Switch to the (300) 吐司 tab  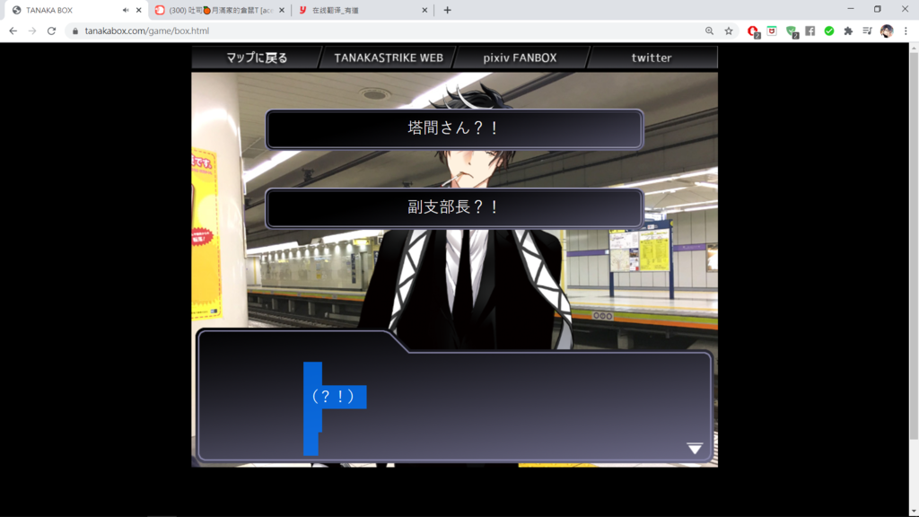click(x=219, y=10)
